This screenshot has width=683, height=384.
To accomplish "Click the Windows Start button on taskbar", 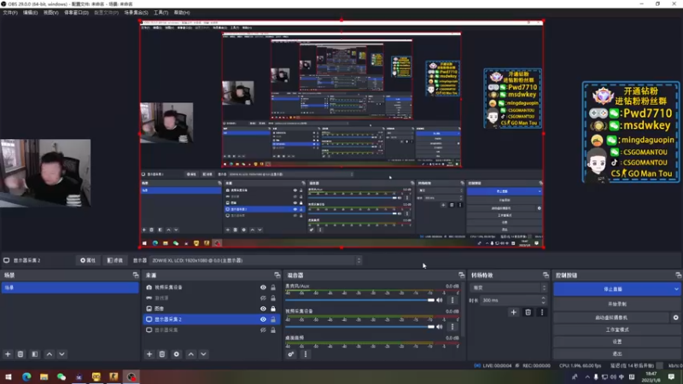I will [x=9, y=376].
